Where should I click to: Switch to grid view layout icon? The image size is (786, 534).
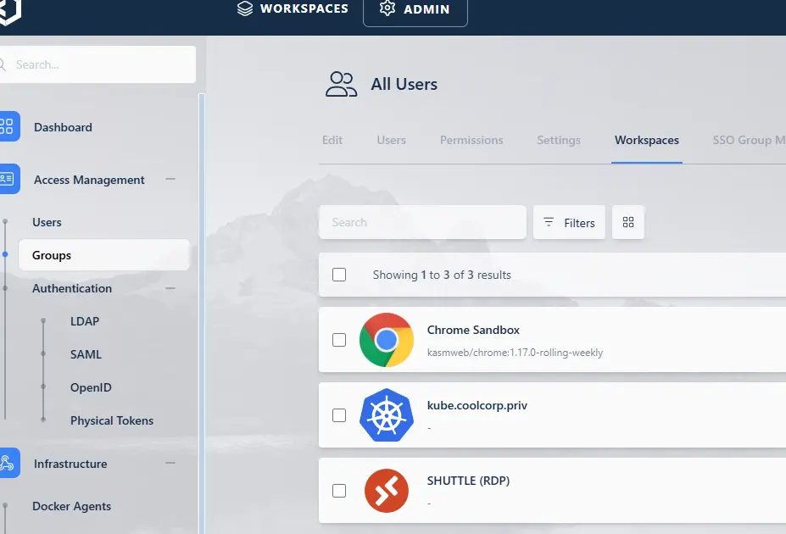[628, 222]
